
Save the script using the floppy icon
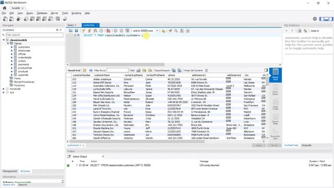(76, 31)
